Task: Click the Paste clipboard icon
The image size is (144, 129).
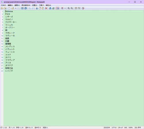Action: click(43, 8)
